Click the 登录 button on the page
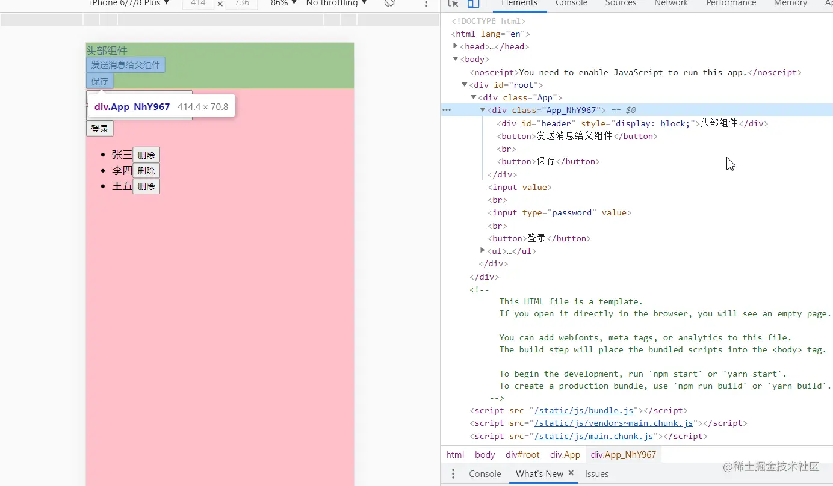This screenshot has height=486, width=833. pyautogui.click(x=100, y=129)
